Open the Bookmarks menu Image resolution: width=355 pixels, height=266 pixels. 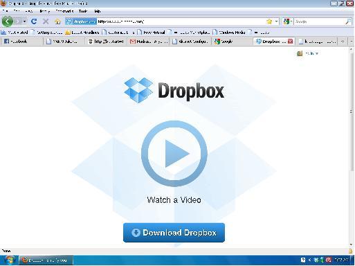tap(64, 11)
